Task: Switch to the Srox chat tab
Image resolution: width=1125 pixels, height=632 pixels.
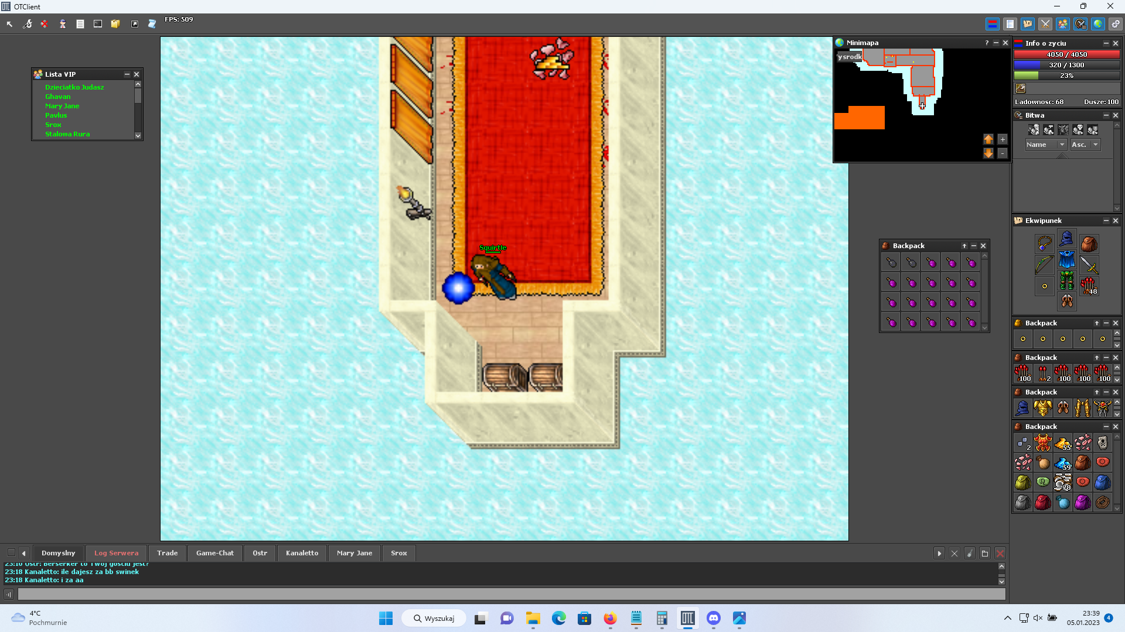Action: click(399, 553)
